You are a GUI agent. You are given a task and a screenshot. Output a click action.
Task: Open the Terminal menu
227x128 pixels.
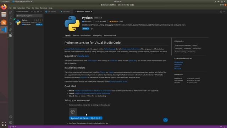44,8
